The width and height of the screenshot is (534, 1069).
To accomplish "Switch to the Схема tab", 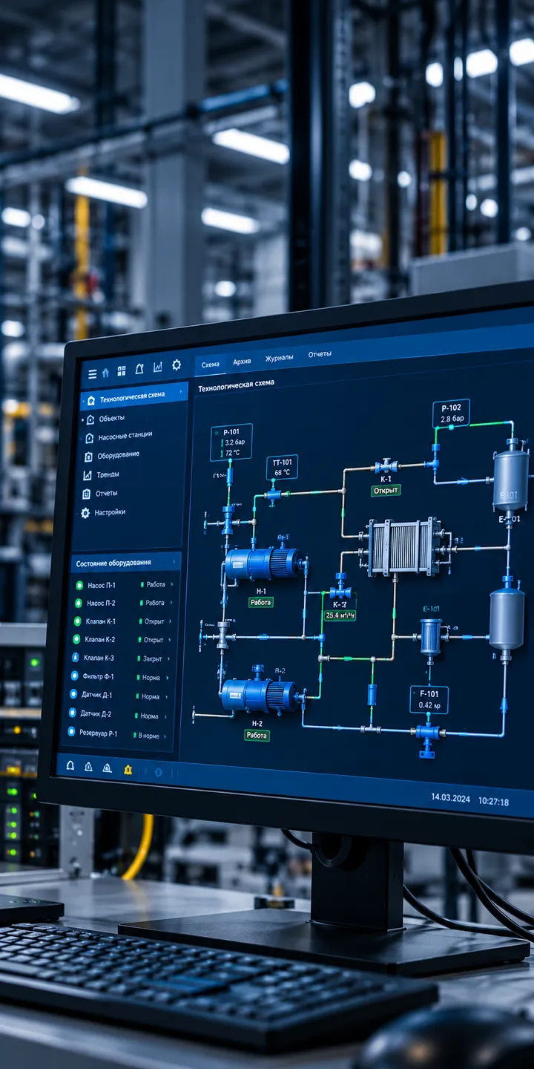I will [x=210, y=364].
